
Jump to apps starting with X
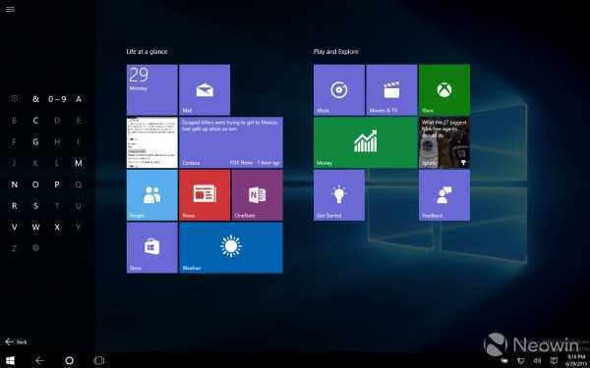click(x=57, y=228)
